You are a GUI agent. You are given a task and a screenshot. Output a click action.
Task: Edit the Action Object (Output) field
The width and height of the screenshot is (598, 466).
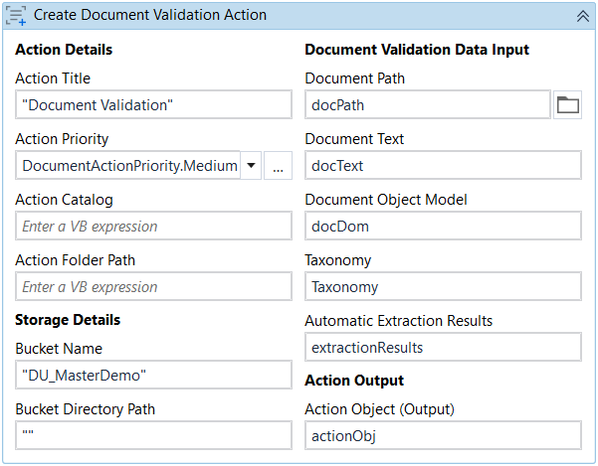click(x=443, y=435)
